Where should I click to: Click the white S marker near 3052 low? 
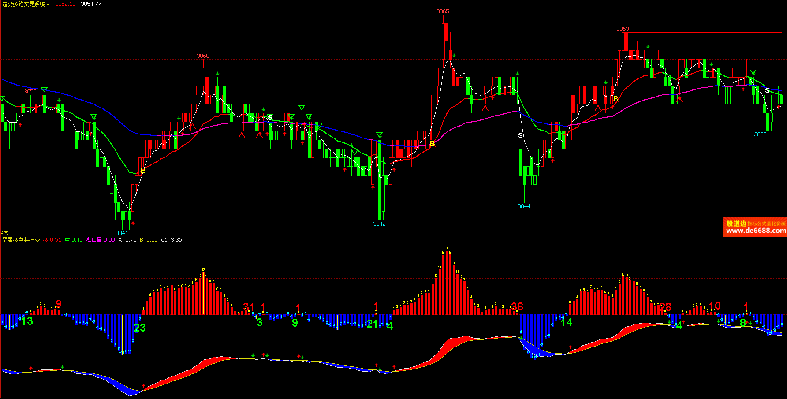point(767,90)
